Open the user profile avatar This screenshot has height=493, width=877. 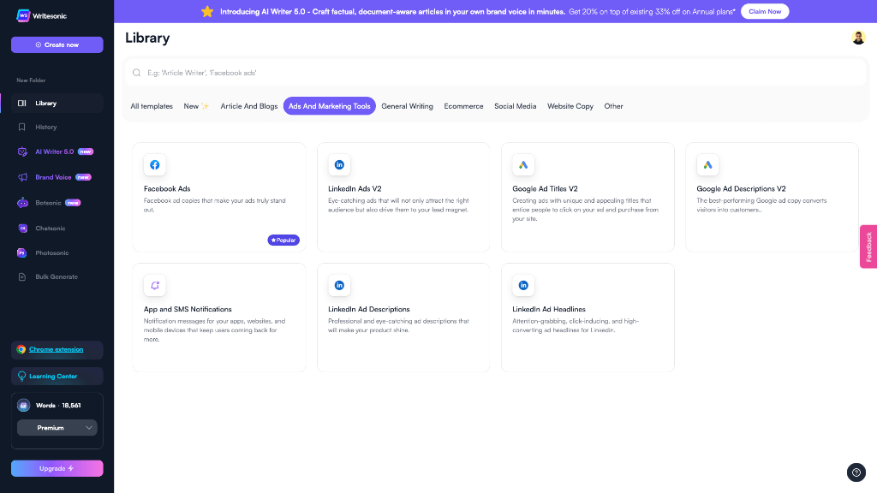[858, 38]
